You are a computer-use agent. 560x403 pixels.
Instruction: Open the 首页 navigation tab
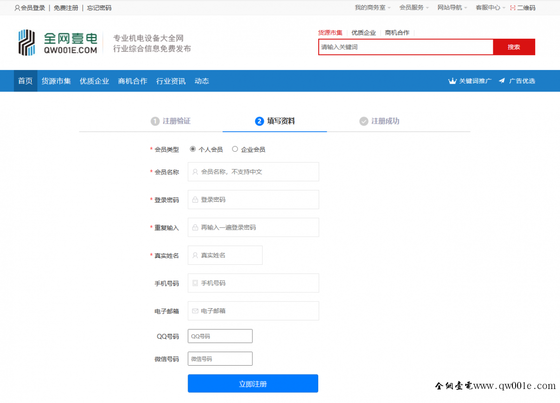coord(25,81)
